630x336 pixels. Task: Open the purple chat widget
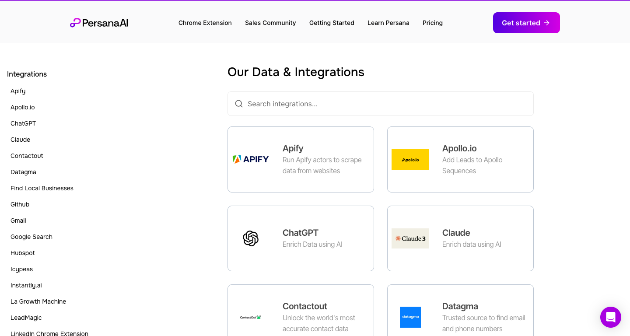click(611, 317)
